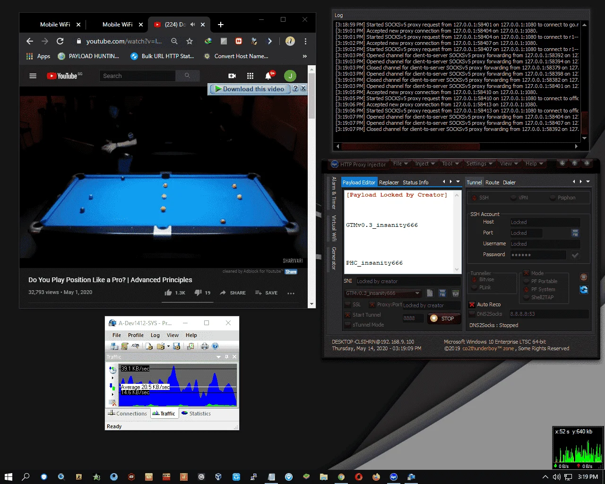Click the YouTube Search input field

coord(138,76)
